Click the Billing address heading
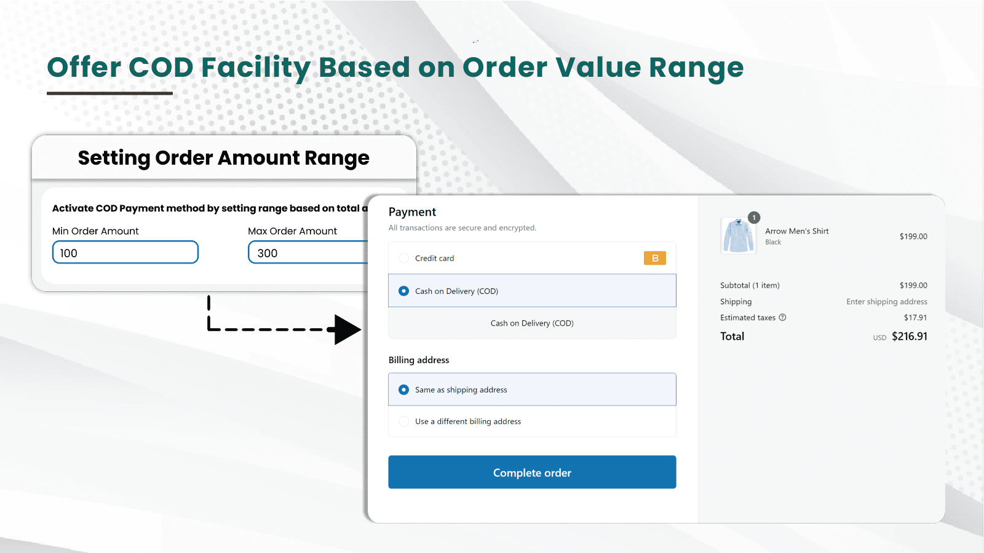Image resolution: width=984 pixels, height=553 pixels. click(419, 360)
